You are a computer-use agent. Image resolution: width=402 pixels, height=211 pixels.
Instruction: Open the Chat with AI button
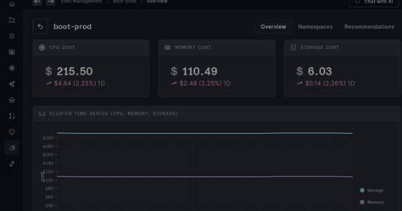coord(375,2)
